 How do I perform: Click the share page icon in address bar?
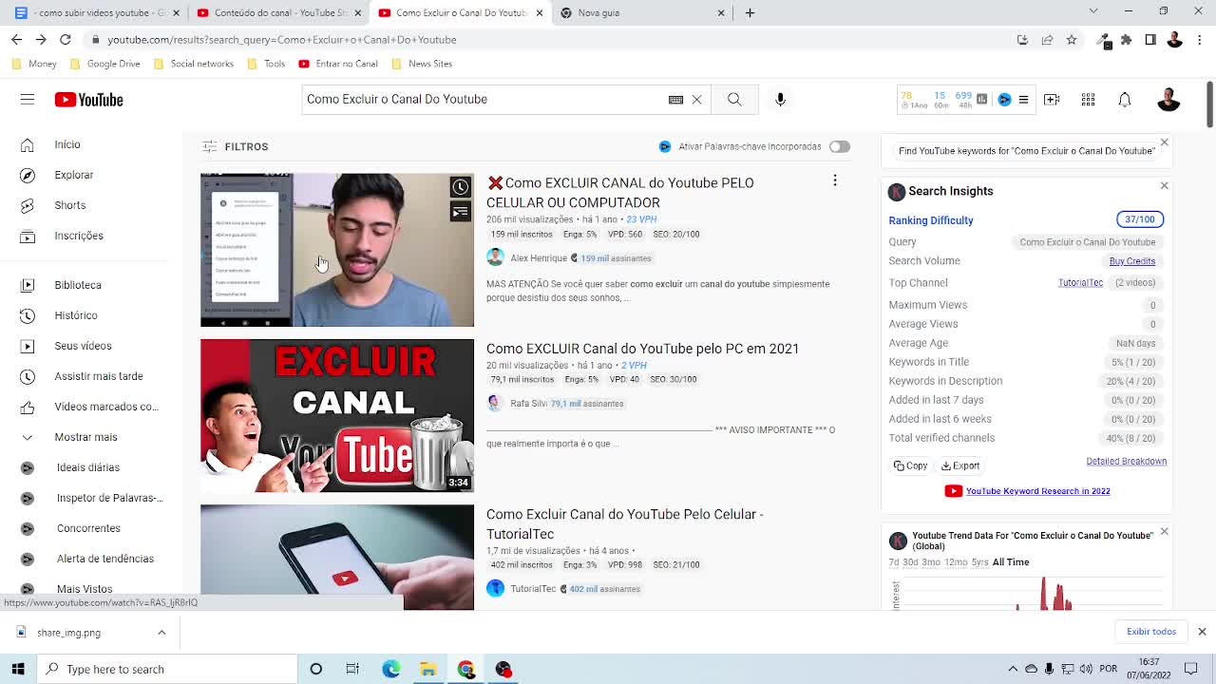1047,40
